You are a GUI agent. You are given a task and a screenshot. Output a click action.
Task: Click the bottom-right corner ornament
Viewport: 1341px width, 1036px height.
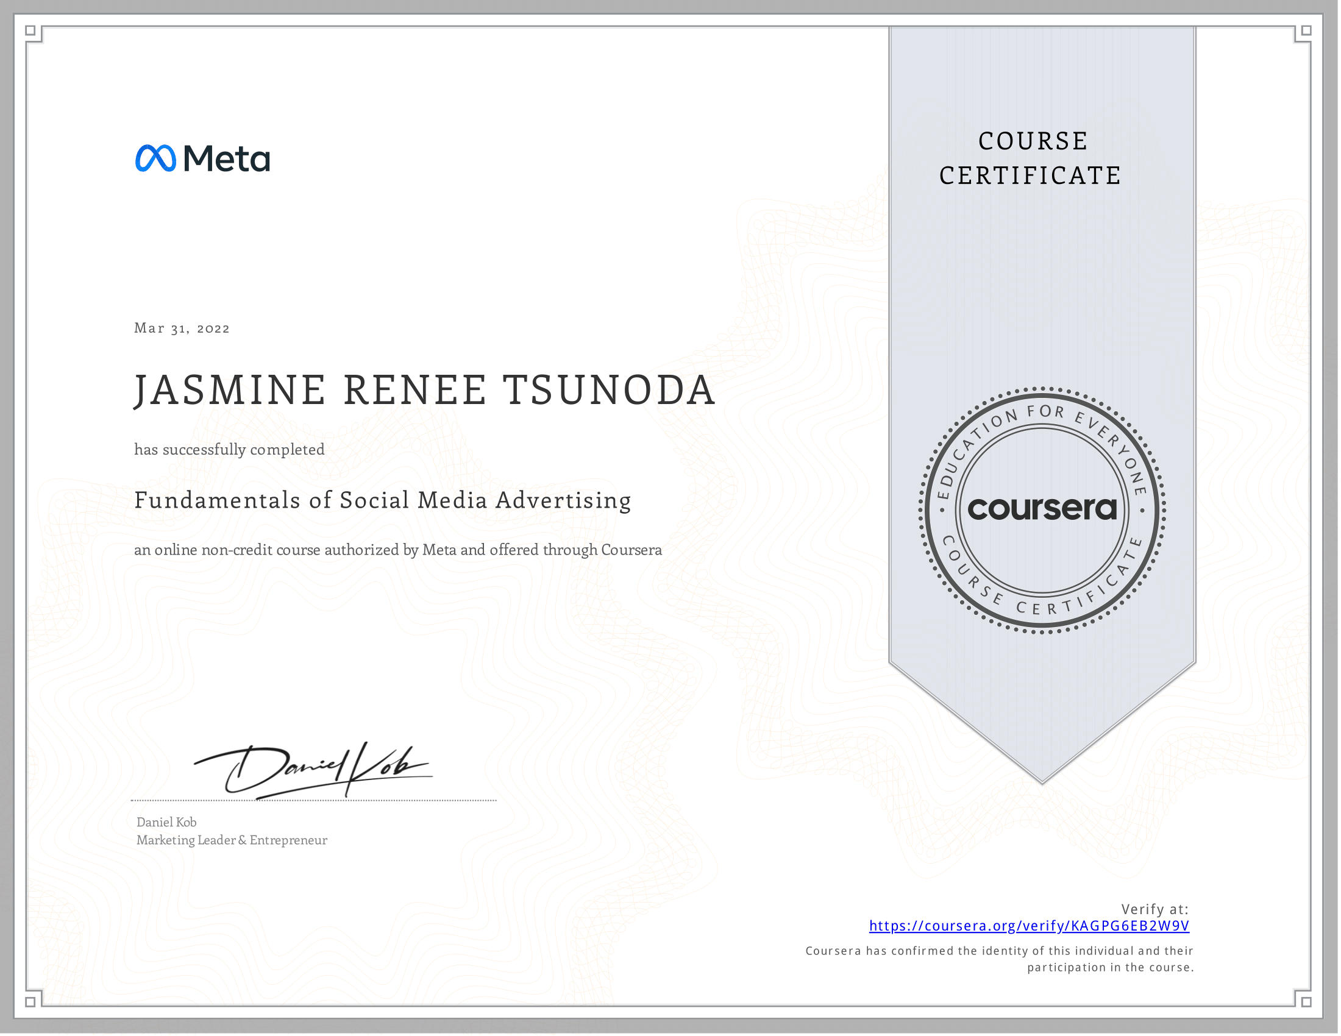click(x=1306, y=1002)
